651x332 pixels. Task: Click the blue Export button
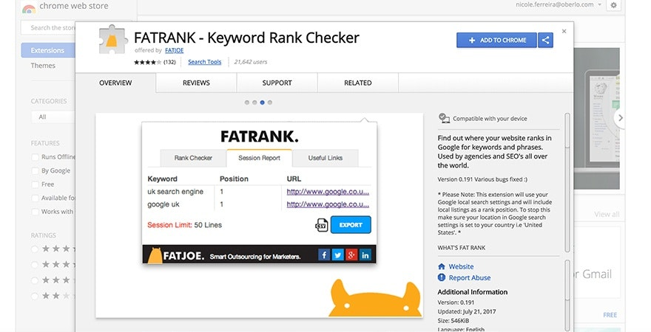click(x=351, y=225)
